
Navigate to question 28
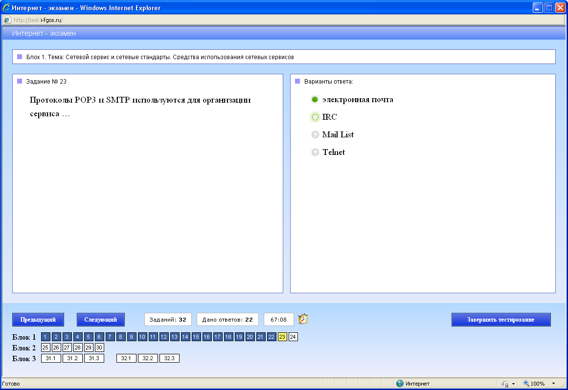tap(77, 347)
